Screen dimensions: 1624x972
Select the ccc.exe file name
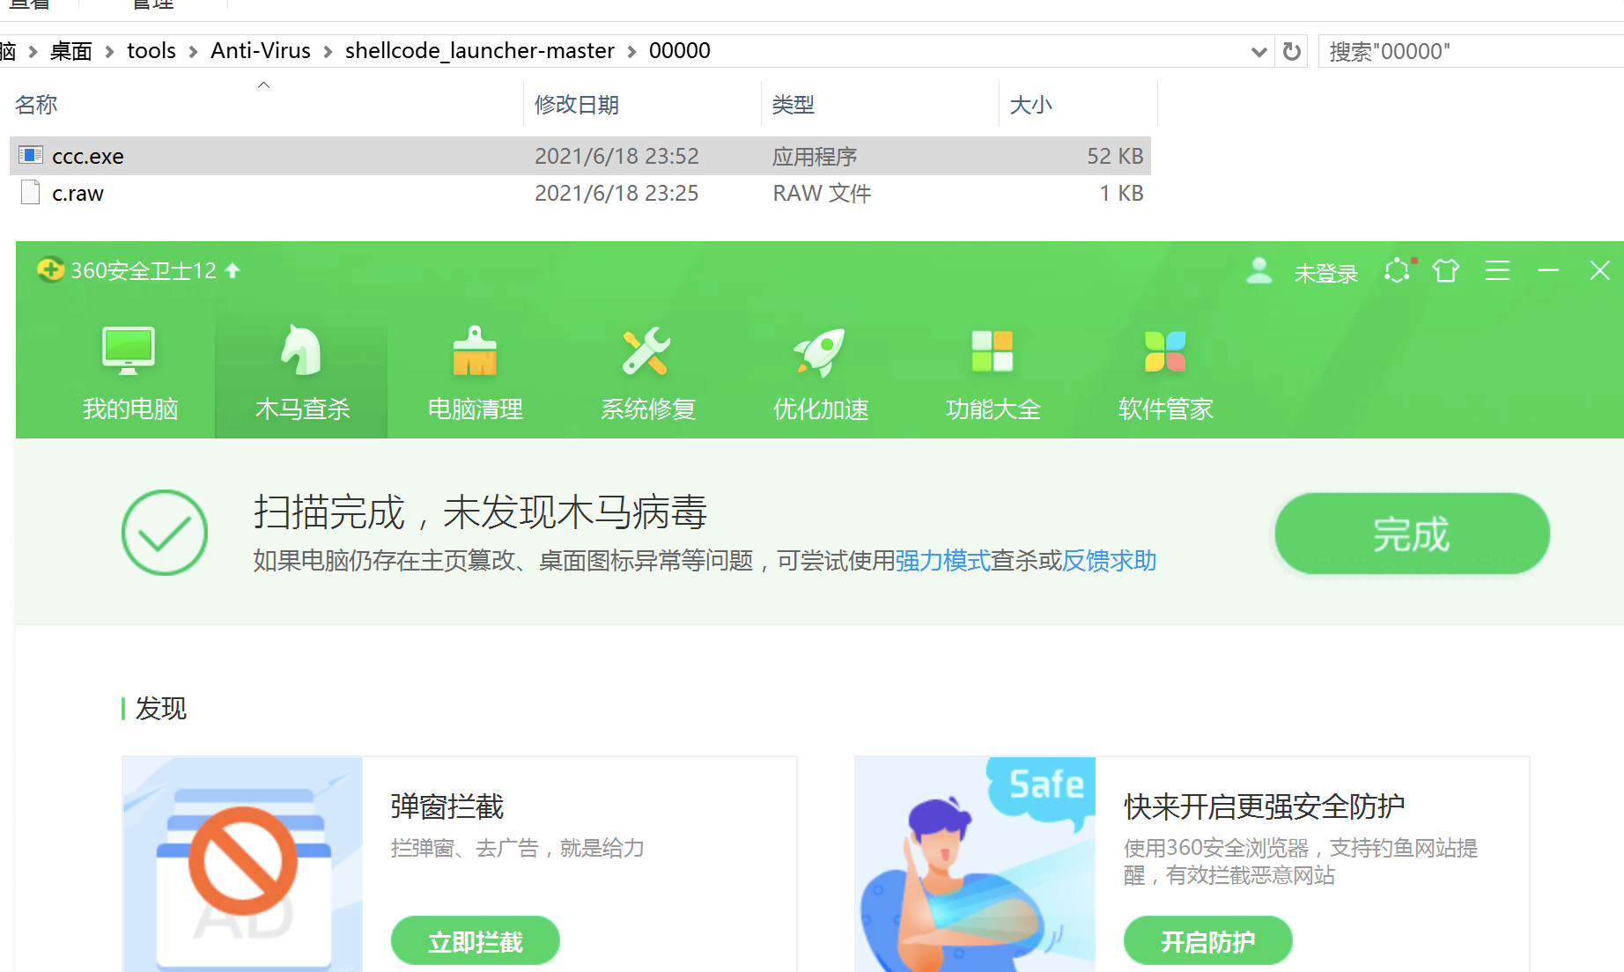88,156
